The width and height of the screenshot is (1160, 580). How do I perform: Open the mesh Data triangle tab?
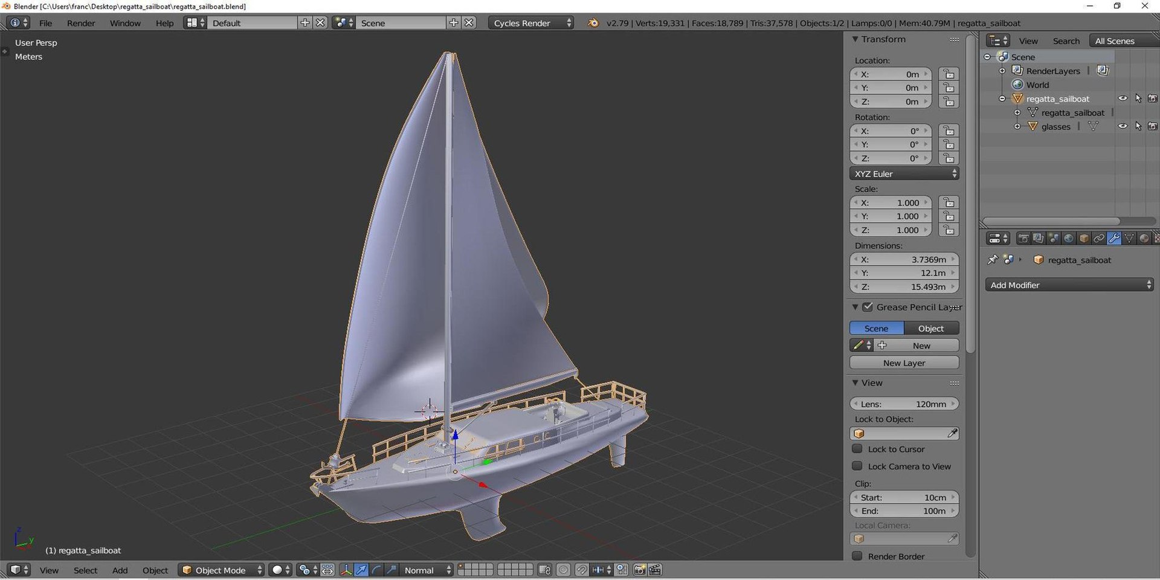(x=1129, y=239)
